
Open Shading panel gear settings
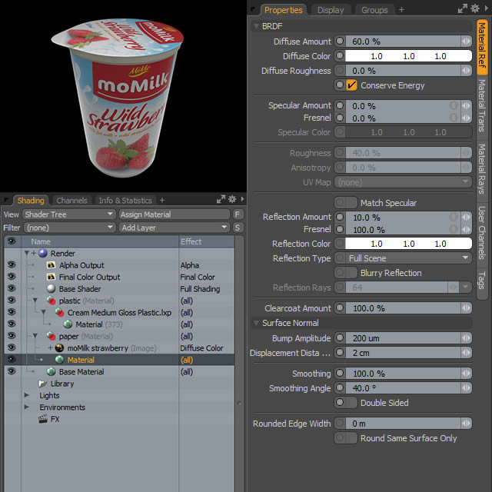(232, 199)
